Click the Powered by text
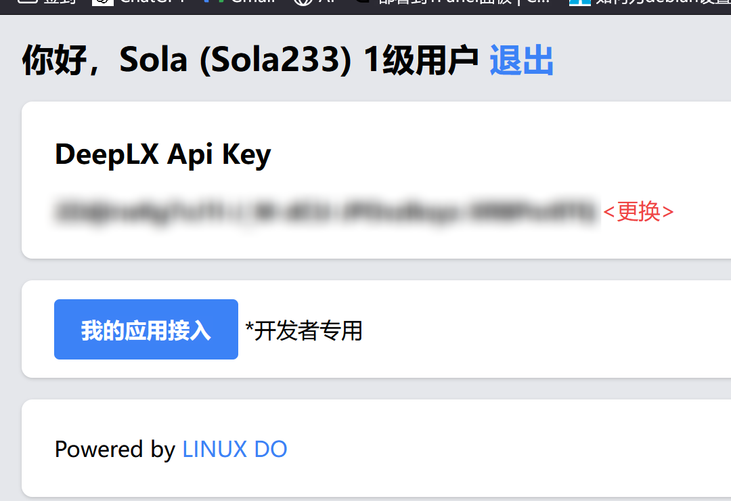This screenshot has height=501, width=731. point(114,450)
